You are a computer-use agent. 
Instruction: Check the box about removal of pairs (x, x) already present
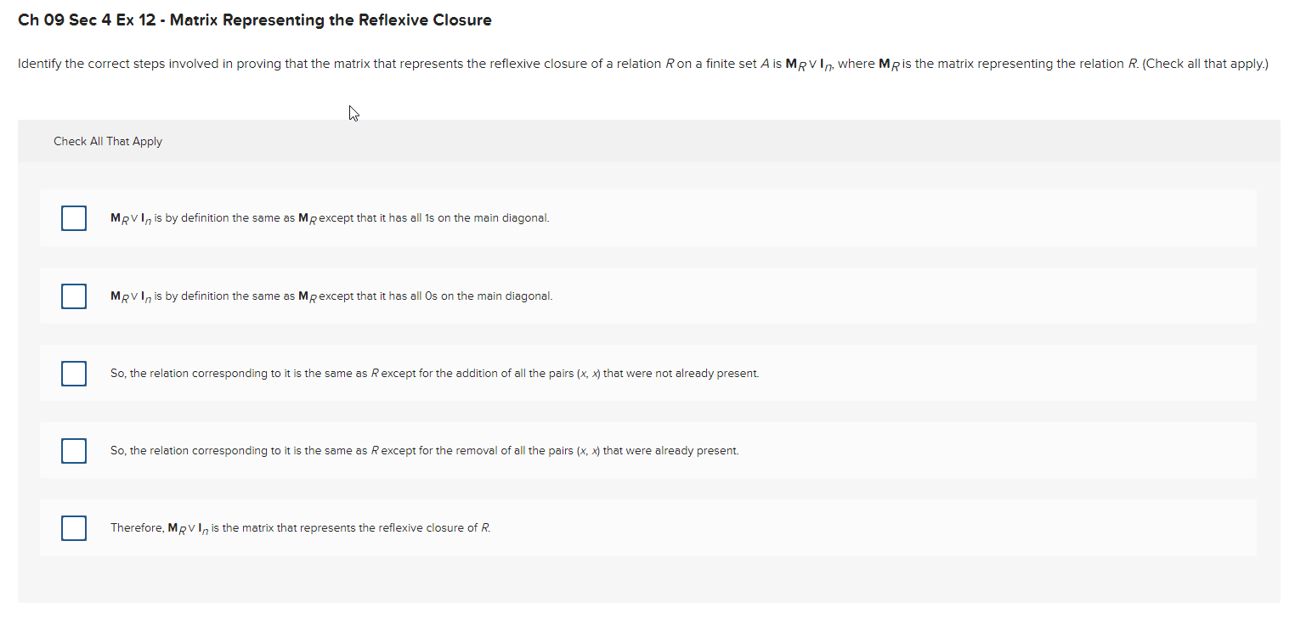(x=74, y=451)
